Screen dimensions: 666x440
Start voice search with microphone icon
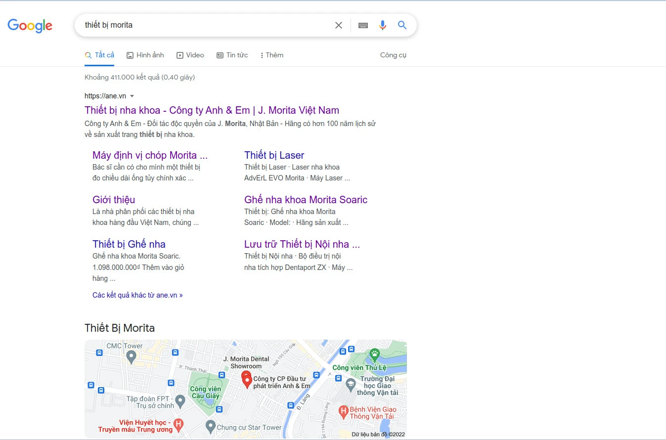[x=382, y=25]
